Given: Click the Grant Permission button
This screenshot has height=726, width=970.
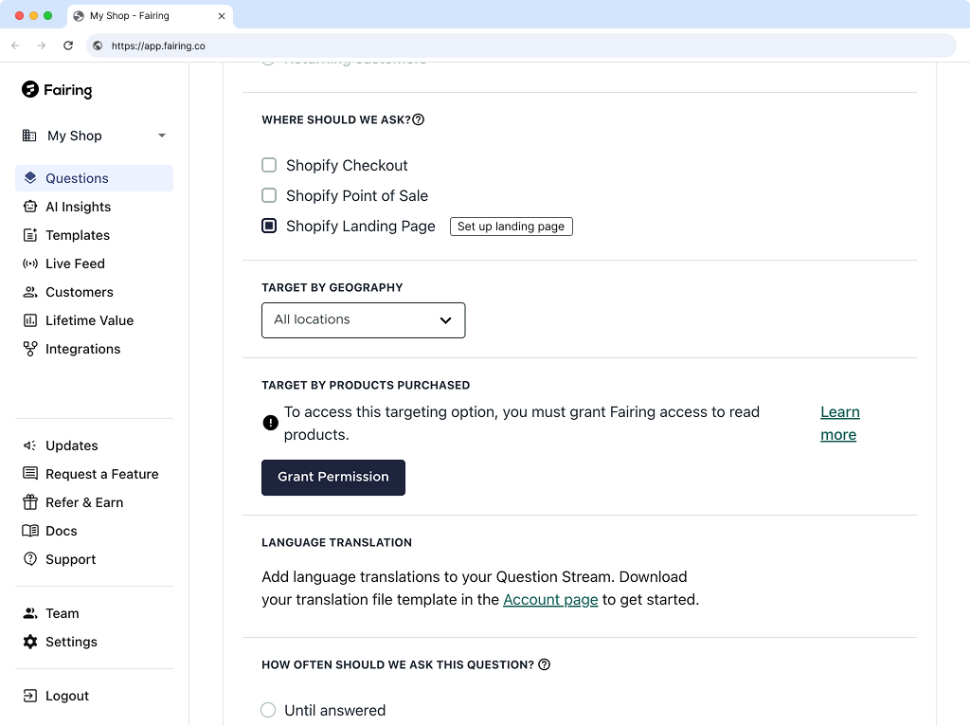Looking at the screenshot, I should coord(332,477).
